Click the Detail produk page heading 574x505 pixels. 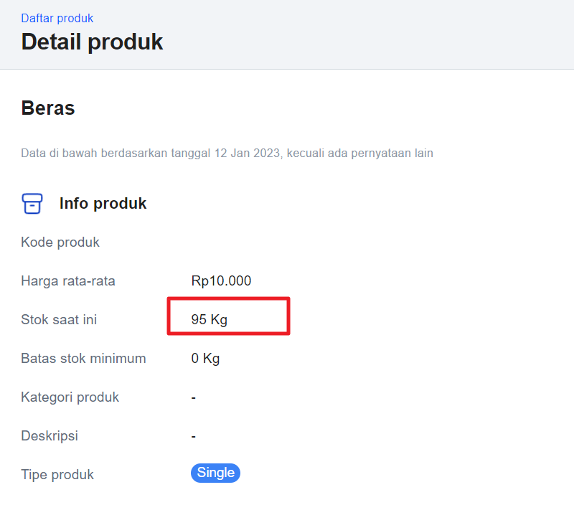click(x=92, y=42)
